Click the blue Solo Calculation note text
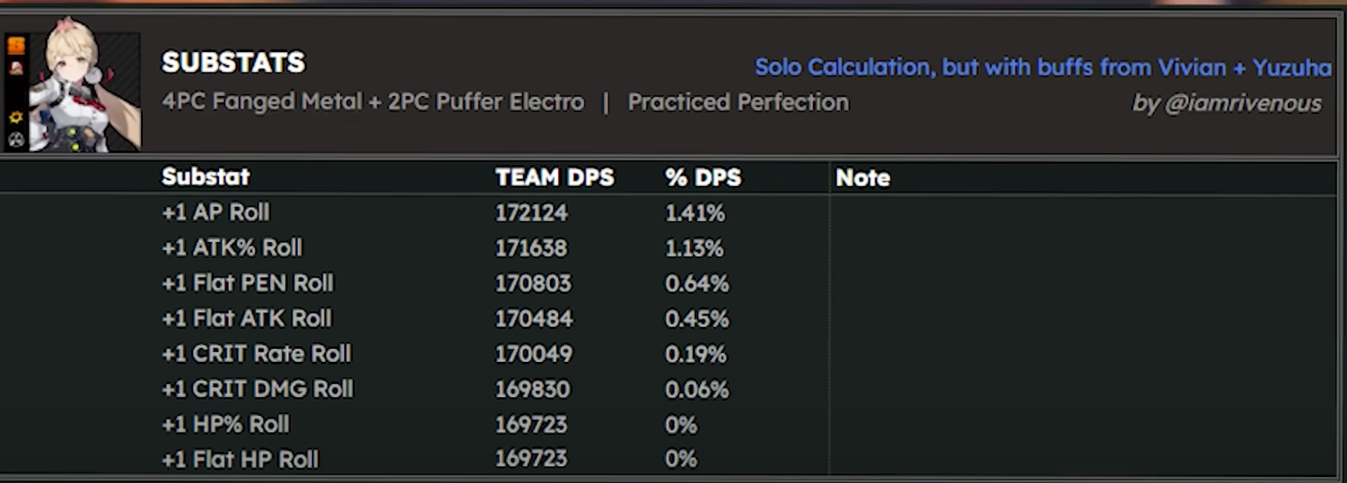1347x483 pixels. click(x=1043, y=67)
